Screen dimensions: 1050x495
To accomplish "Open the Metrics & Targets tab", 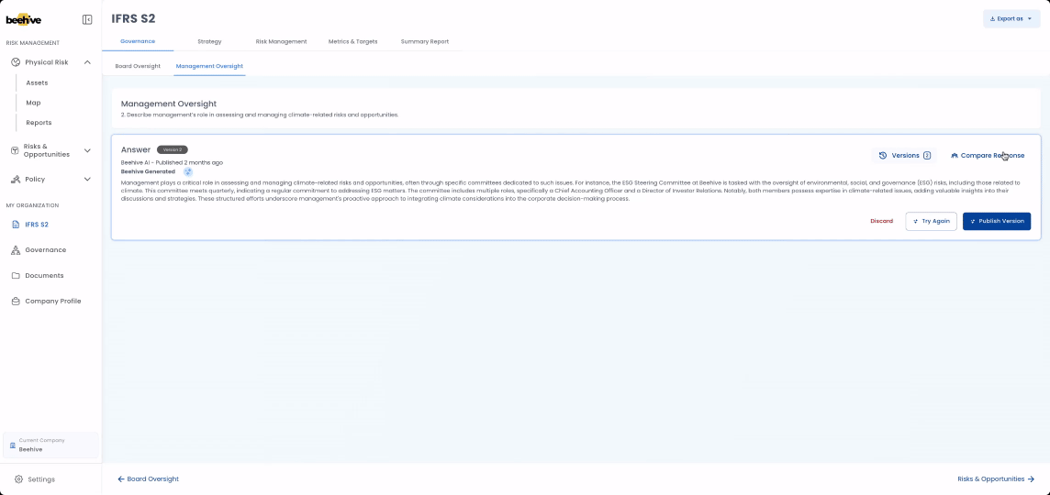I will click(352, 41).
